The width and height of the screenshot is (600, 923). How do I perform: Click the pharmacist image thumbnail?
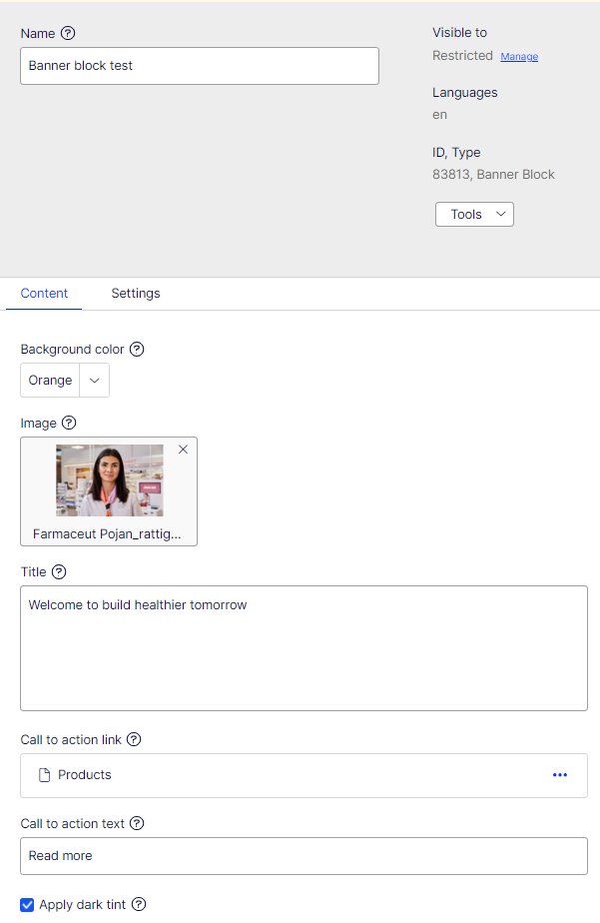pyautogui.click(x=110, y=480)
